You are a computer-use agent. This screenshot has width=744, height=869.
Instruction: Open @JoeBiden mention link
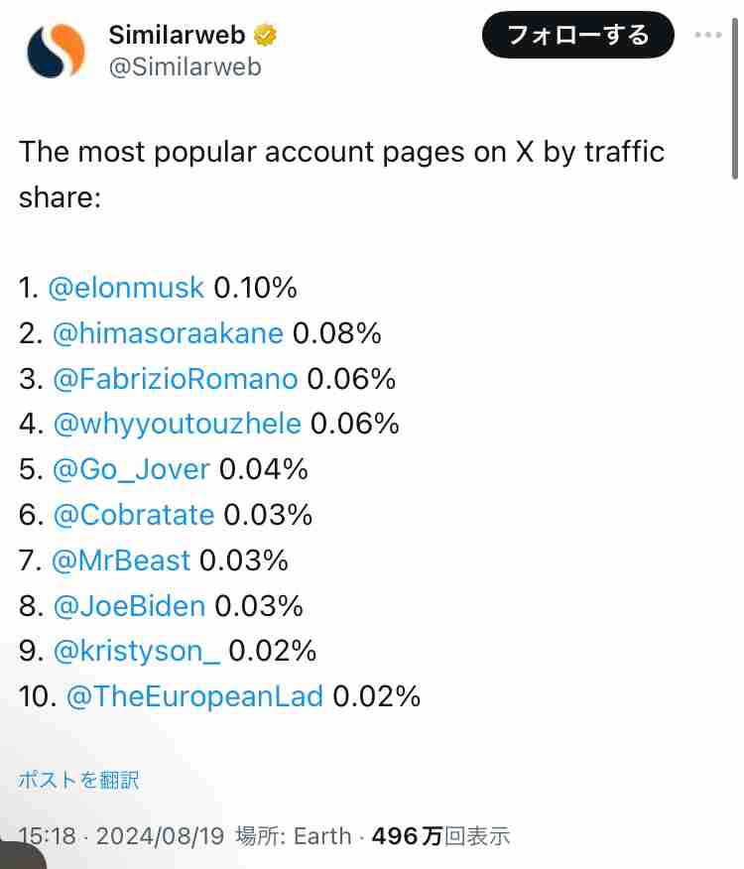coord(130,606)
